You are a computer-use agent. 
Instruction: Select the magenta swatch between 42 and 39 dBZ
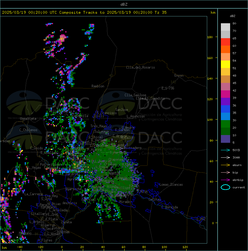225,94
